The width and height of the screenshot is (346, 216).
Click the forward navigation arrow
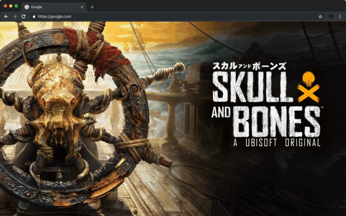pos(15,16)
